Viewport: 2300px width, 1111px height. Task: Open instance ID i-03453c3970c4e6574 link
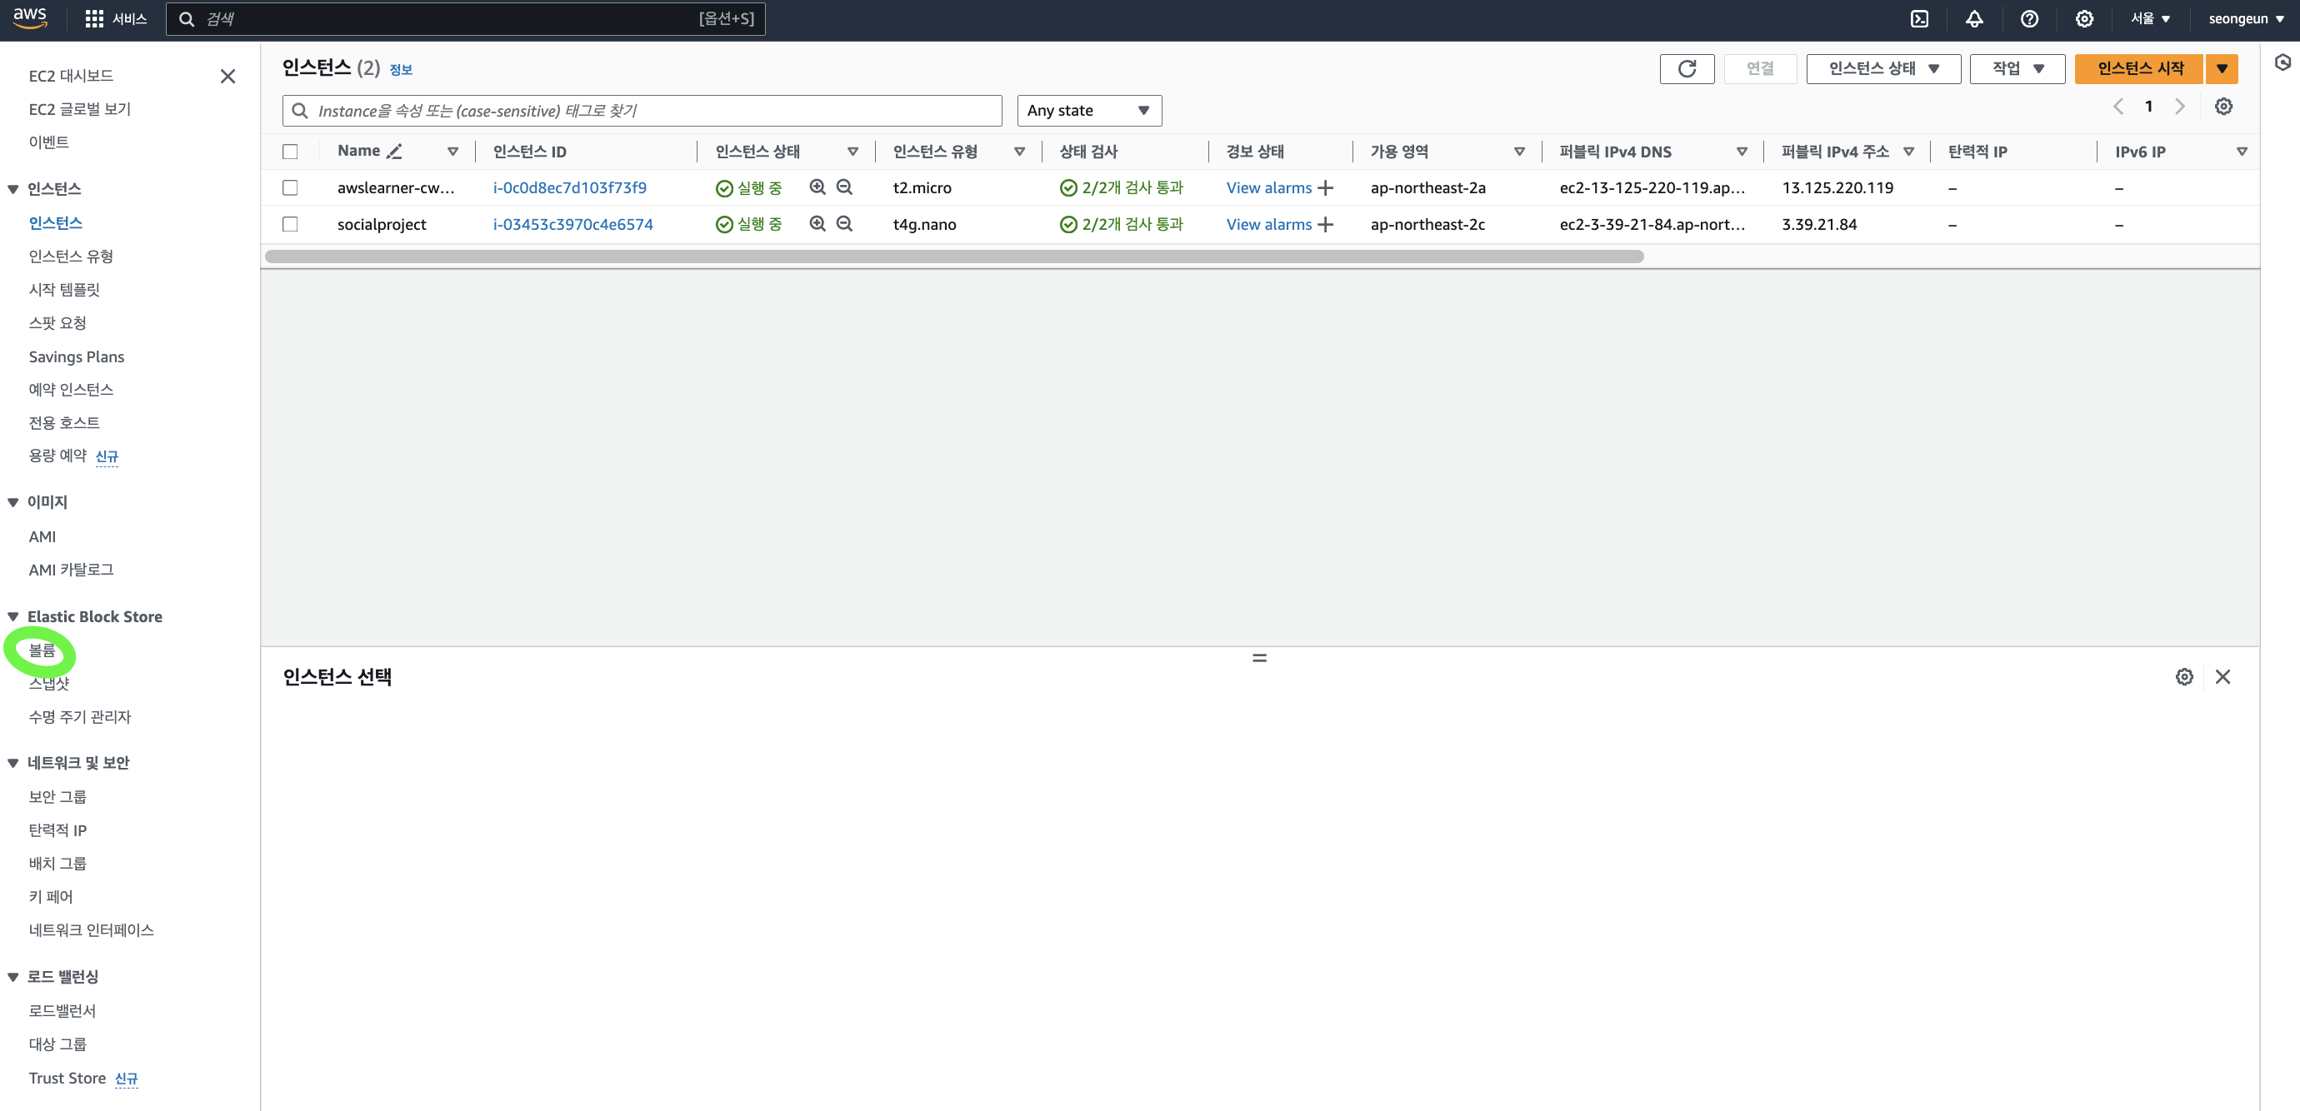tap(572, 224)
